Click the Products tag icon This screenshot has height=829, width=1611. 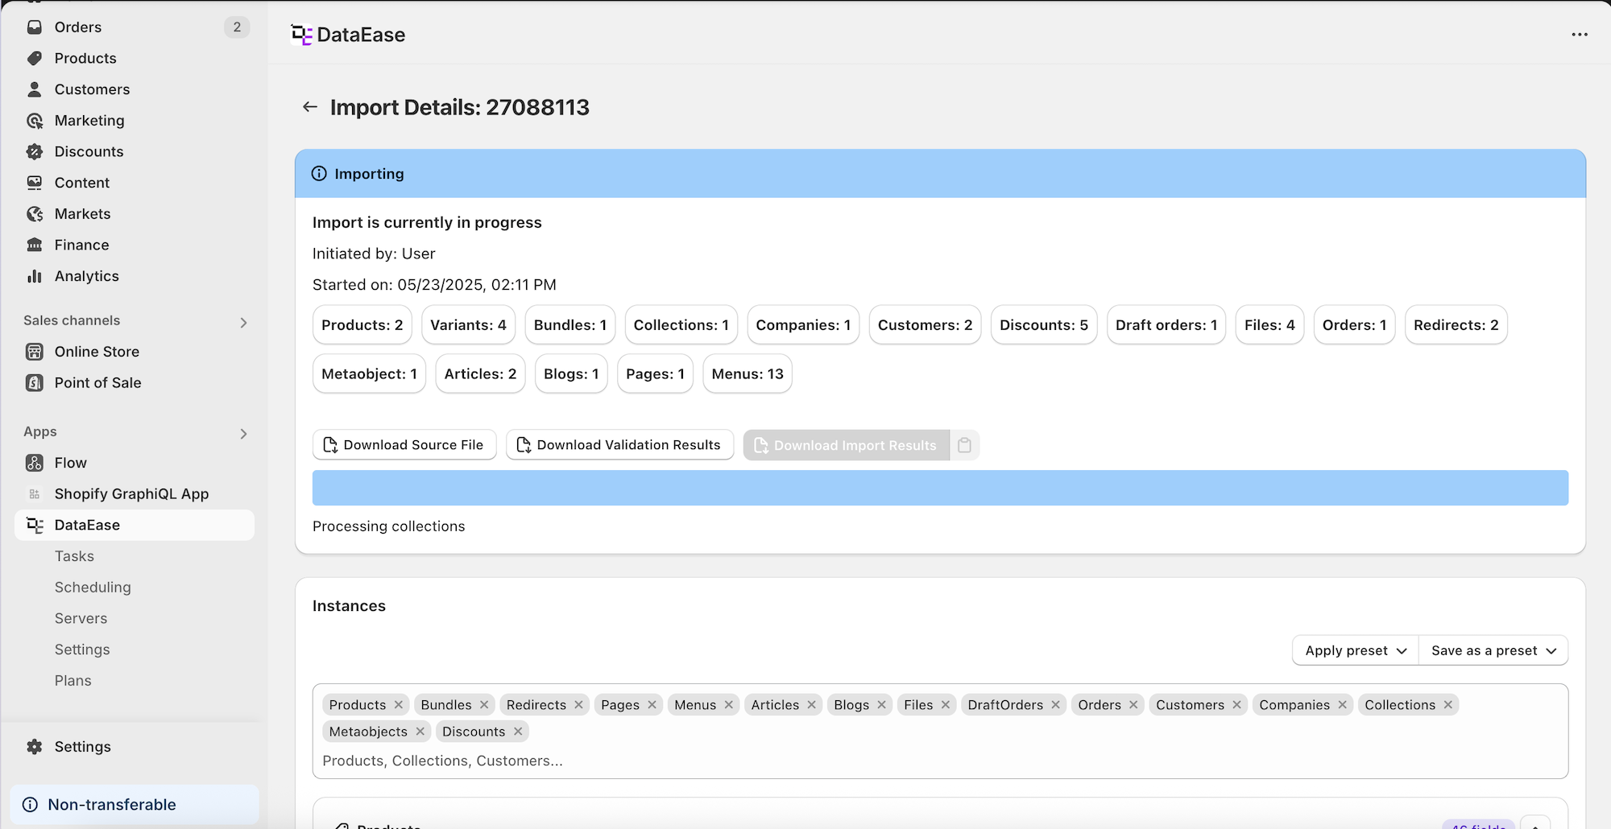pyautogui.click(x=35, y=58)
